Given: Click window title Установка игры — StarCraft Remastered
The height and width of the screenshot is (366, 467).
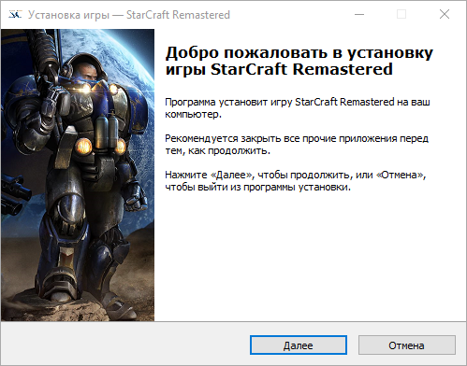Looking at the screenshot, I should click(x=129, y=15).
